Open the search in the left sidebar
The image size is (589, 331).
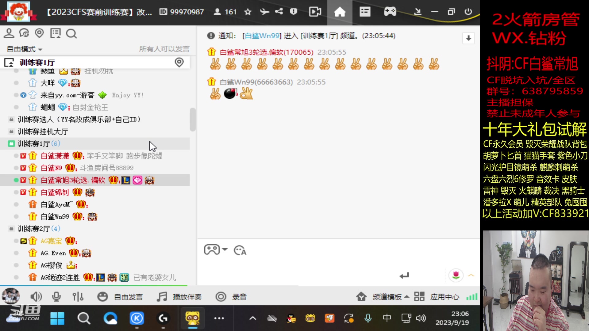(x=71, y=33)
